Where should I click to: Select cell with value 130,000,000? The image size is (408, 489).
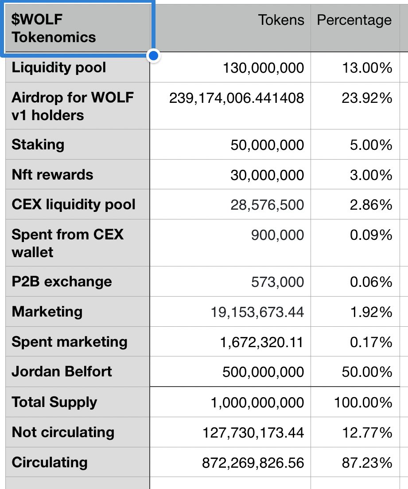pos(230,67)
